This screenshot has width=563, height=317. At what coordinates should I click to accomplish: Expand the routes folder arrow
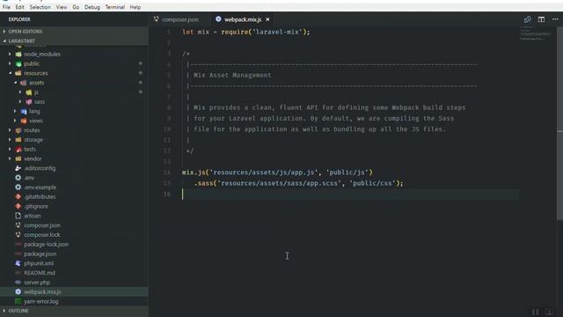[10, 130]
